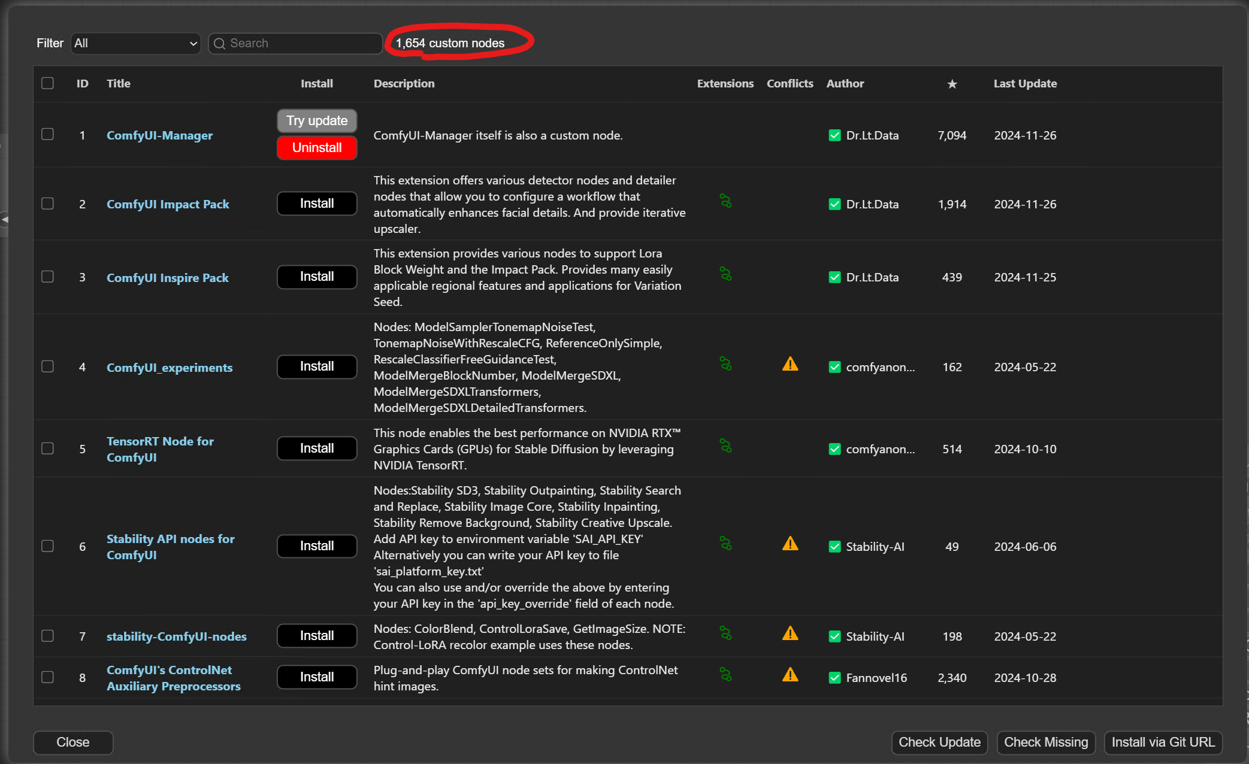
Task: Open the Stability API nodes for ComfyUI link
Action: click(171, 547)
